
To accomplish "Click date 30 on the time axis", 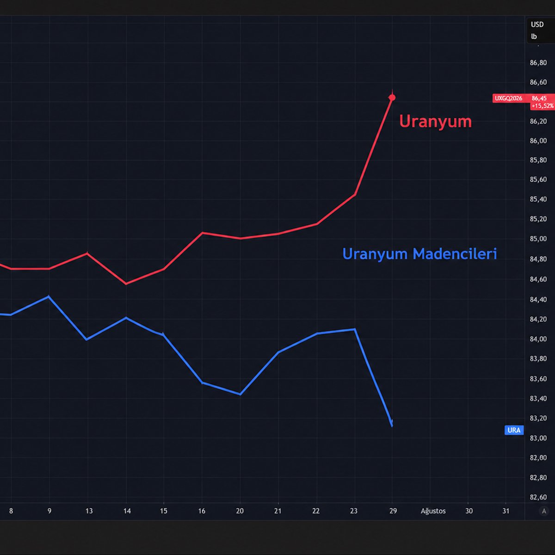I will 469,511.
